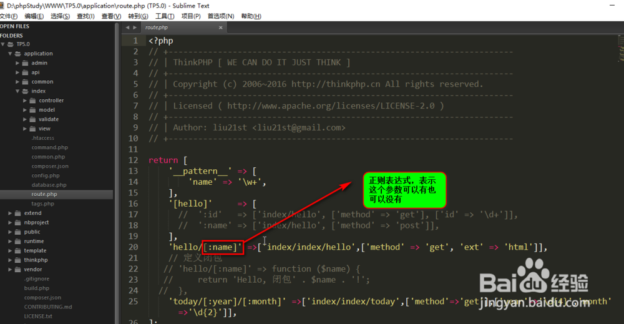624x324 pixels.
Task: Open LICENSE.txt in sidebar
Action: pyautogui.click(x=38, y=317)
